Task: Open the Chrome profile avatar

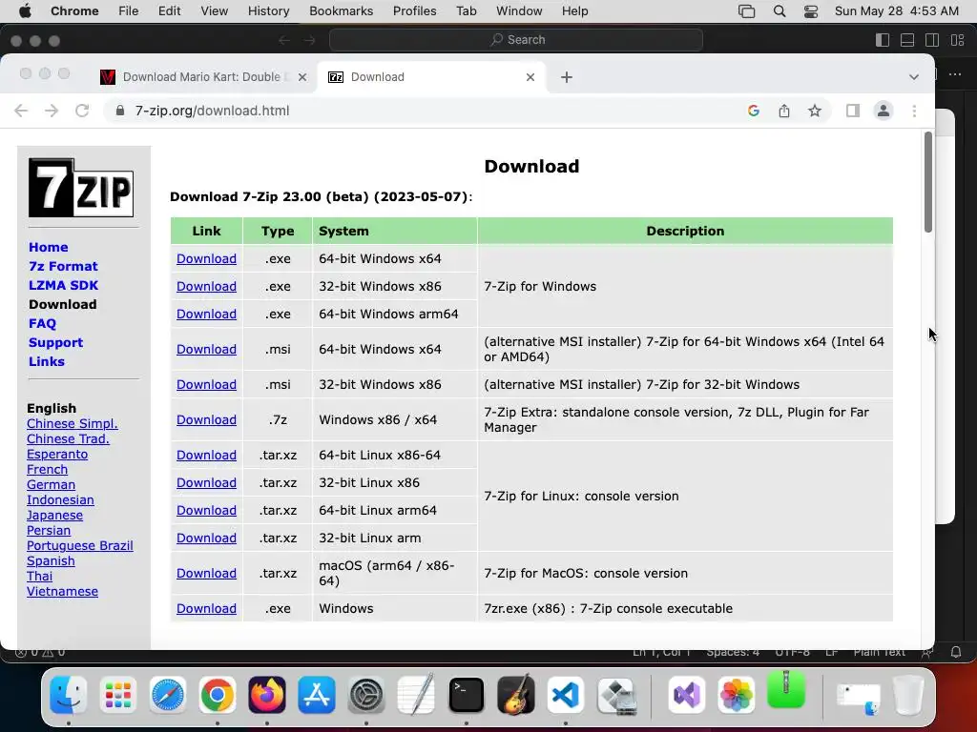Action: [883, 111]
